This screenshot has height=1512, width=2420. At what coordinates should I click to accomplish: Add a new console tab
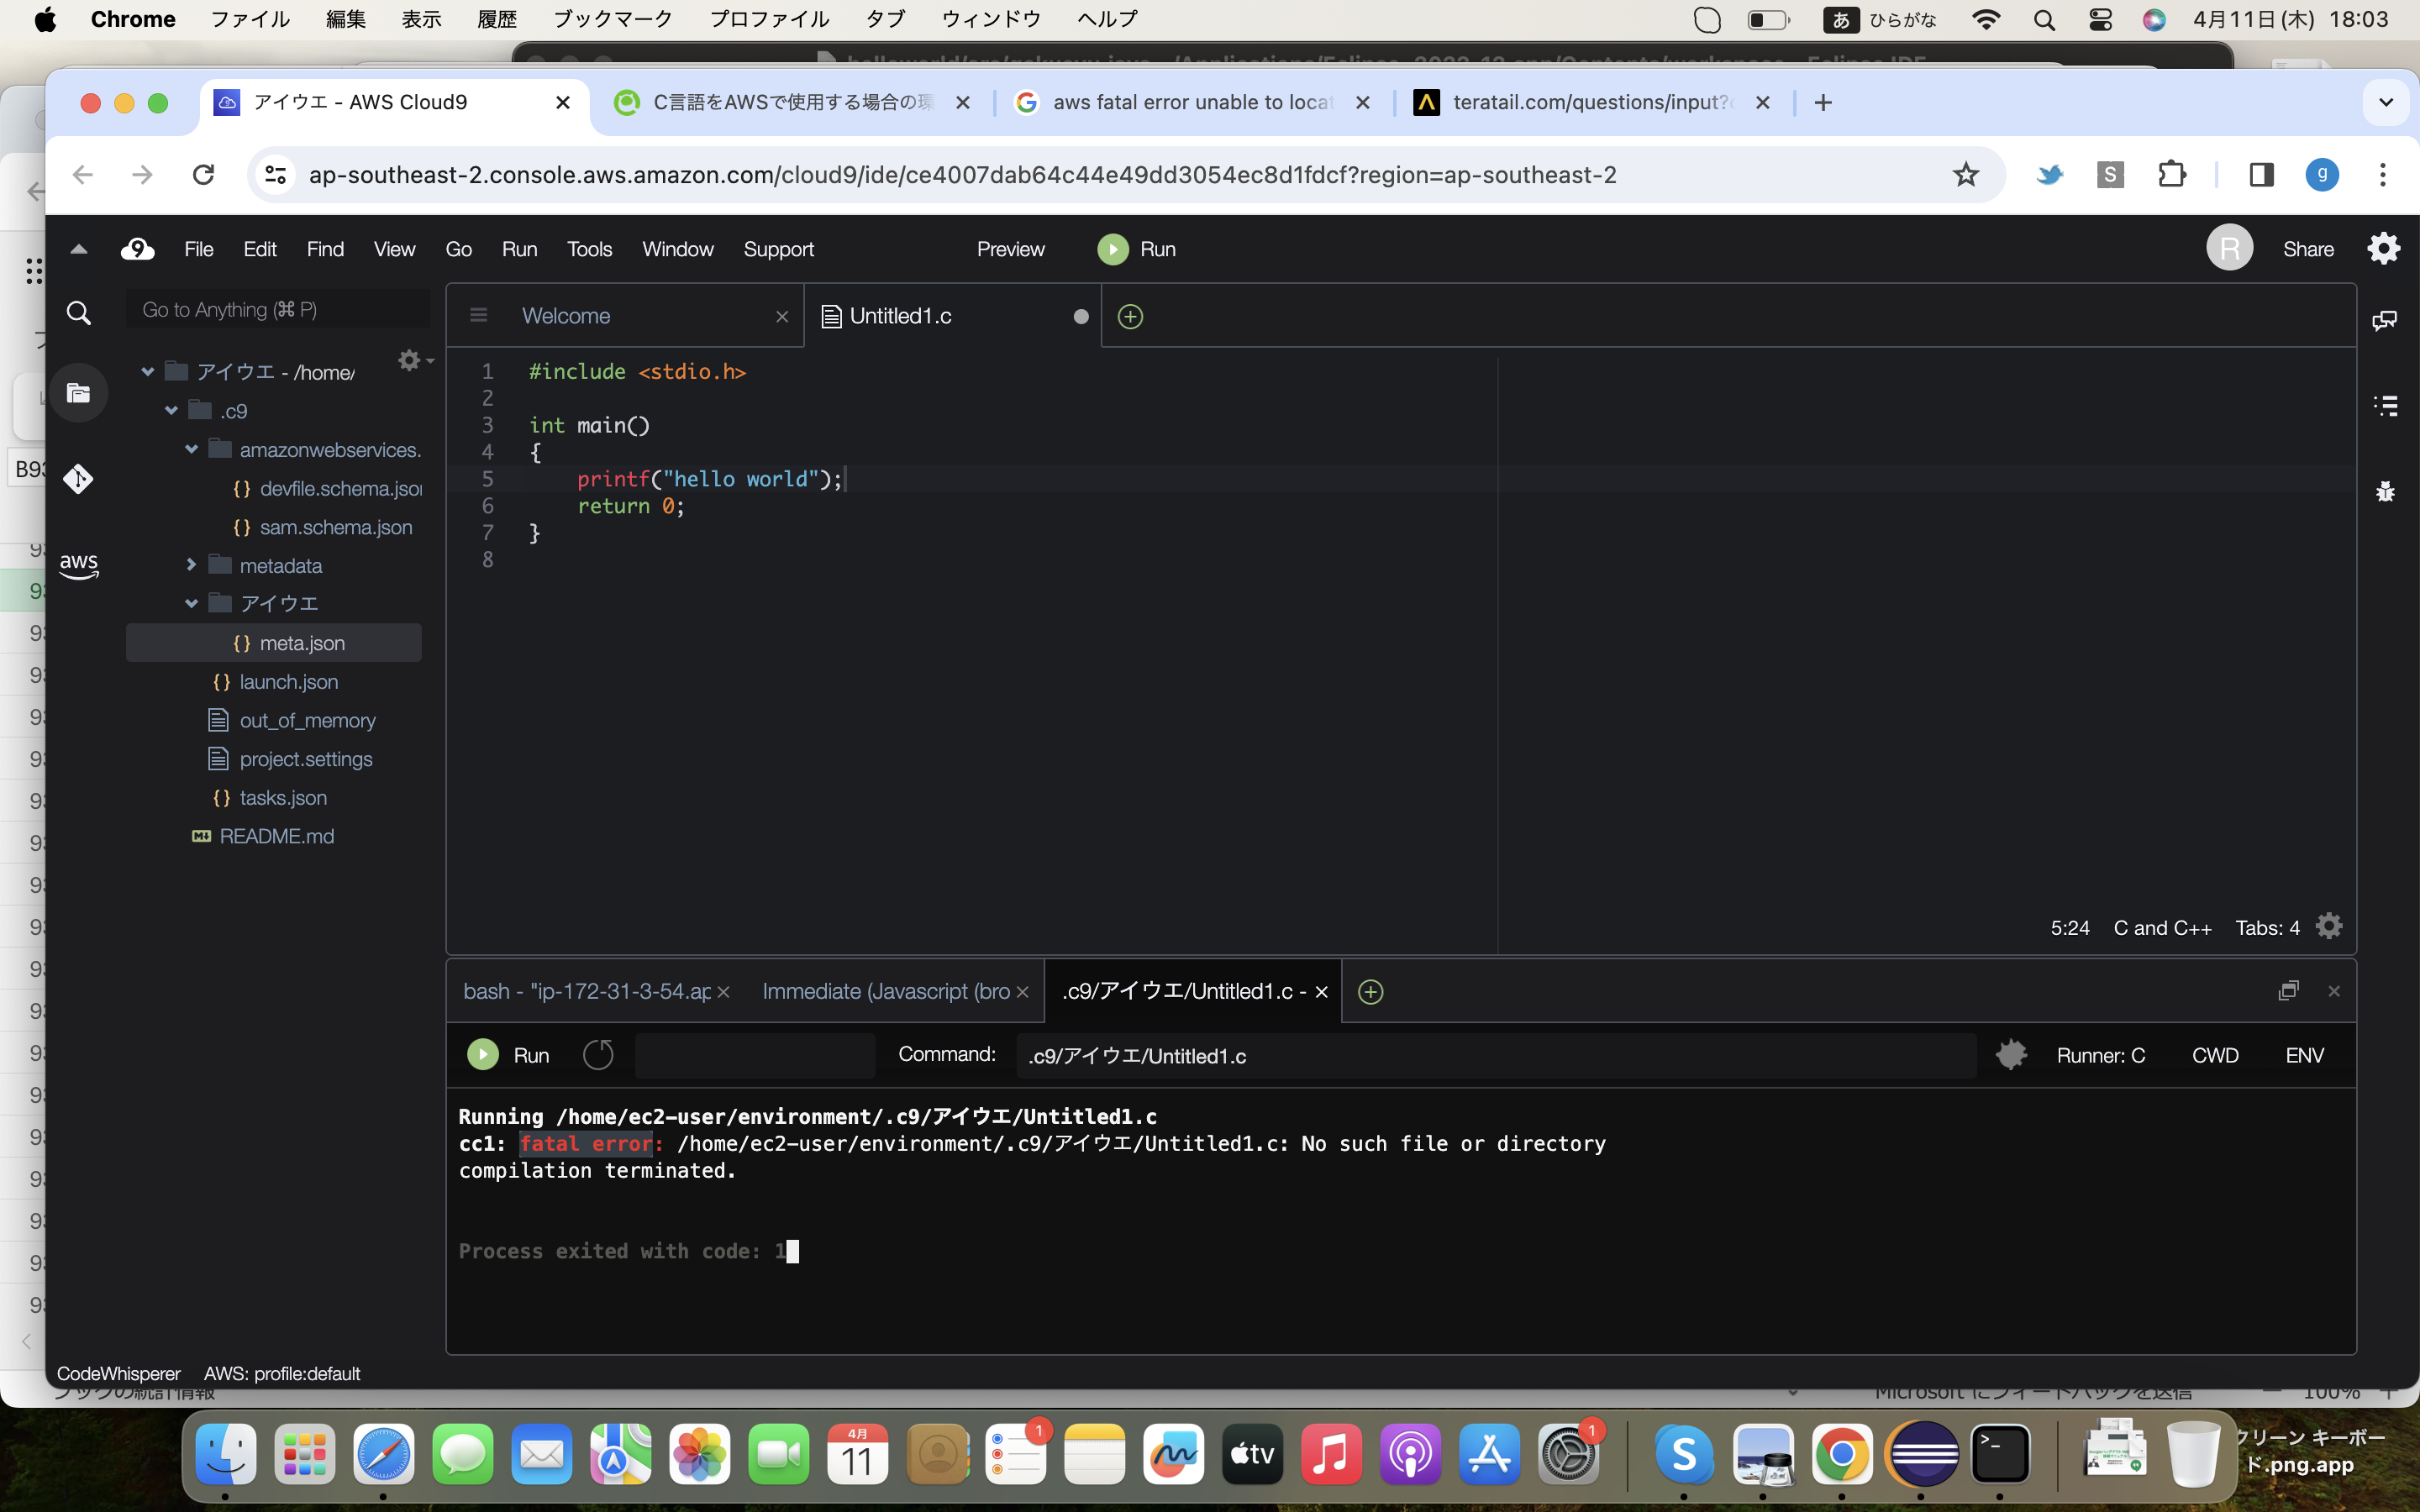coord(1370,991)
